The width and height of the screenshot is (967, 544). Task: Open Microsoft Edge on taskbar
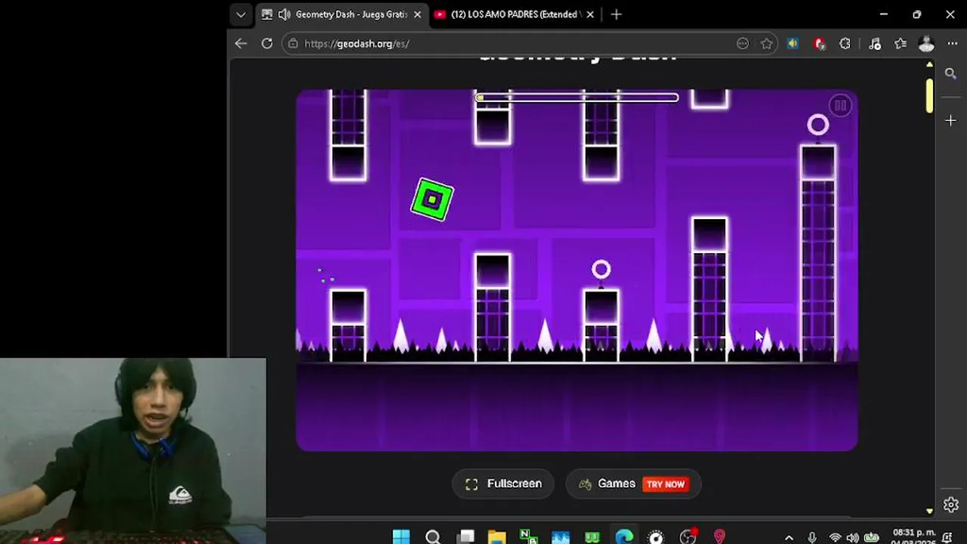coord(624,536)
